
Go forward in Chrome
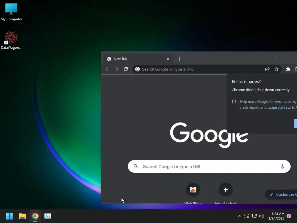click(117, 69)
